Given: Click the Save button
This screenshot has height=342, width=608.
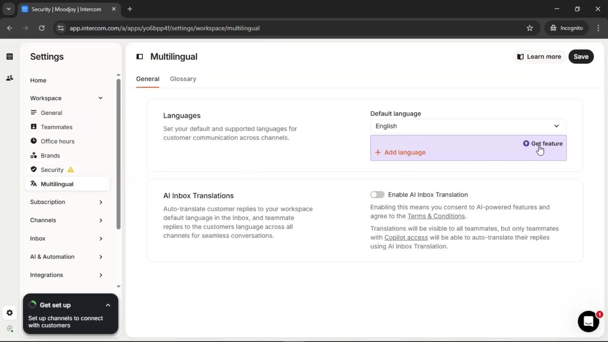Looking at the screenshot, I should coord(581,57).
